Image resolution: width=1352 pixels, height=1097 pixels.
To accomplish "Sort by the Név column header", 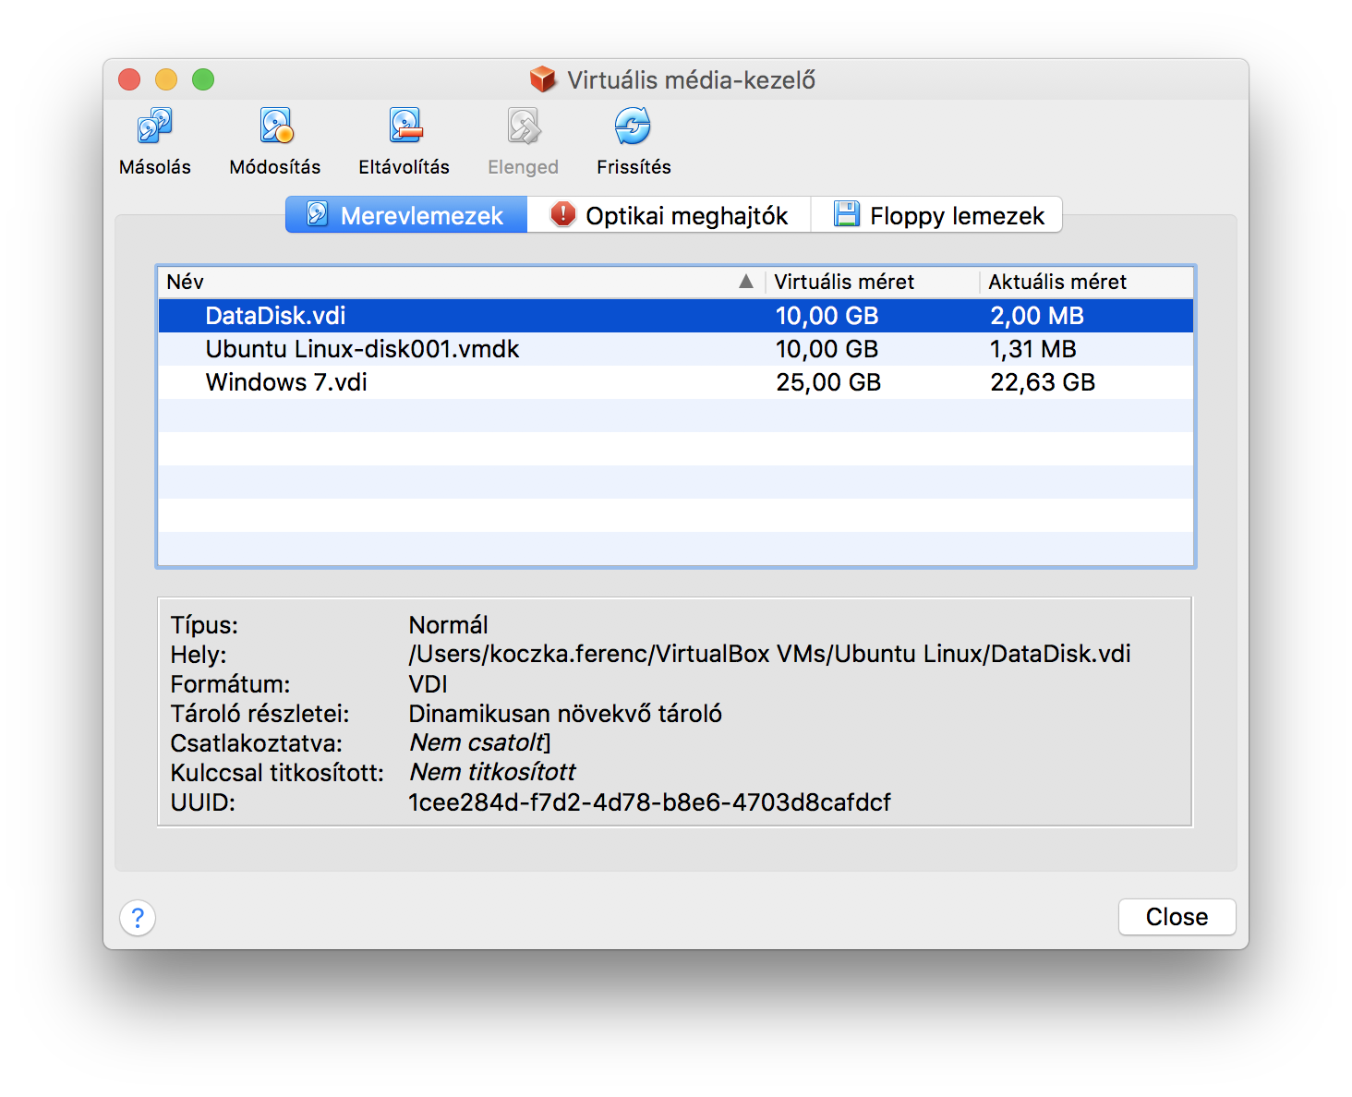I will tap(461, 282).
